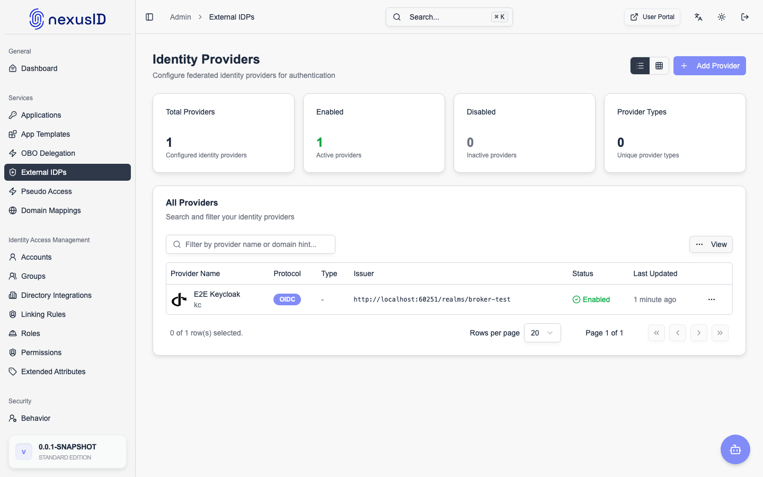This screenshot has height=477, width=763.
Task: Click the Type column header
Action: pyautogui.click(x=329, y=273)
